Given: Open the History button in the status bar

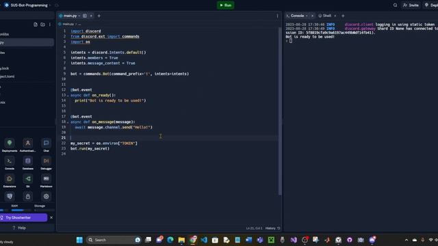Looking at the screenshot, I should tap(272, 228).
